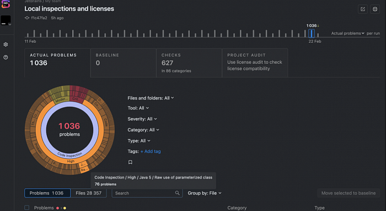386x211 pixels.
Task: Click the commit f1c47fa2 icon
Action: pos(27,18)
